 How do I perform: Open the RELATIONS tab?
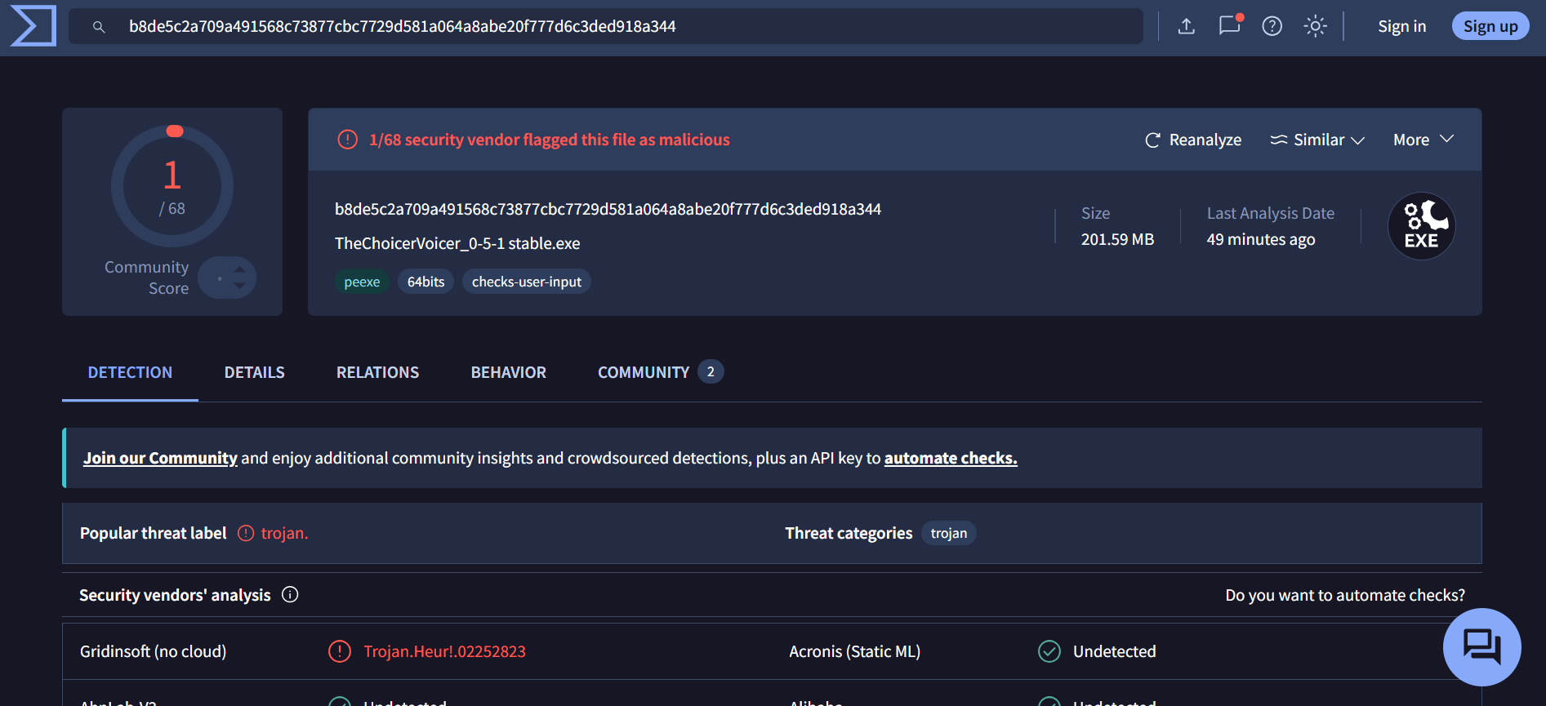378,373
